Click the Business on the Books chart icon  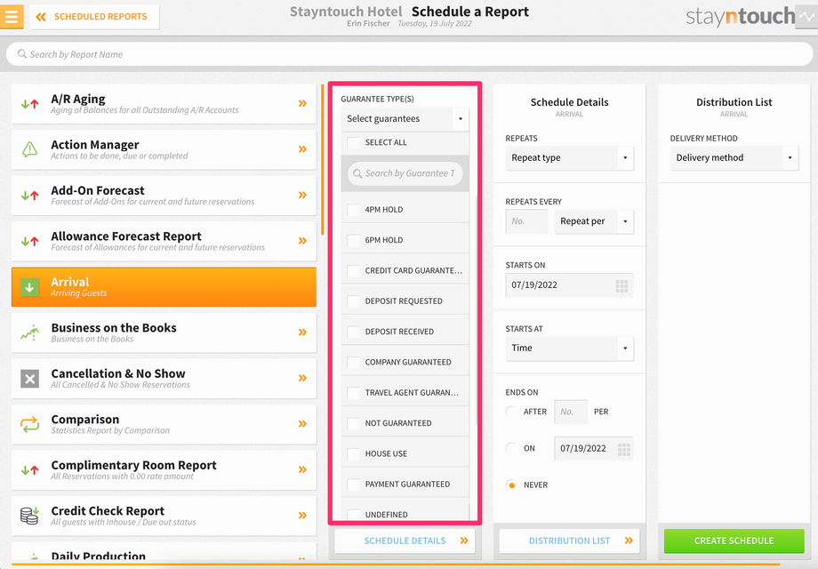click(x=29, y=333)
